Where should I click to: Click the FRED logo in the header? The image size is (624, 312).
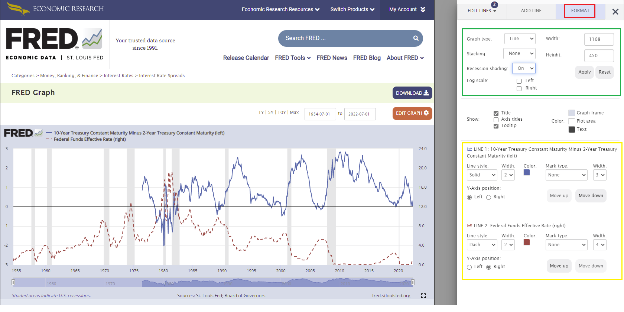(x=54, y=44)
